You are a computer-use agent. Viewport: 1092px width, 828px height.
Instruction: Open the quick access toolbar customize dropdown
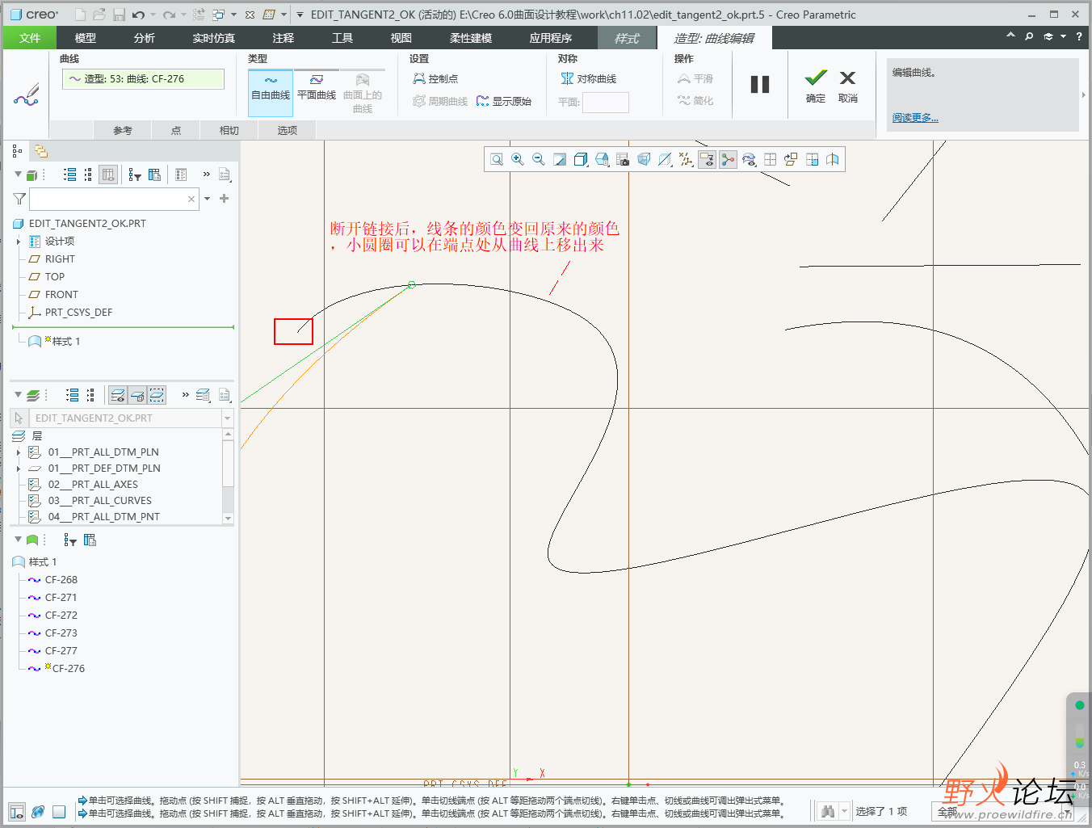300,15
